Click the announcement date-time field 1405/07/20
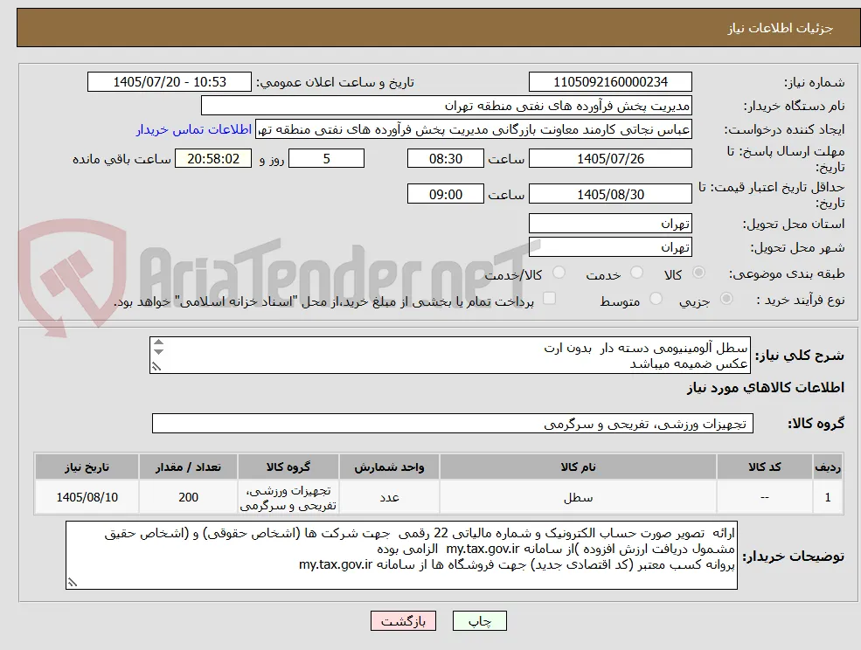 [169, 82]
